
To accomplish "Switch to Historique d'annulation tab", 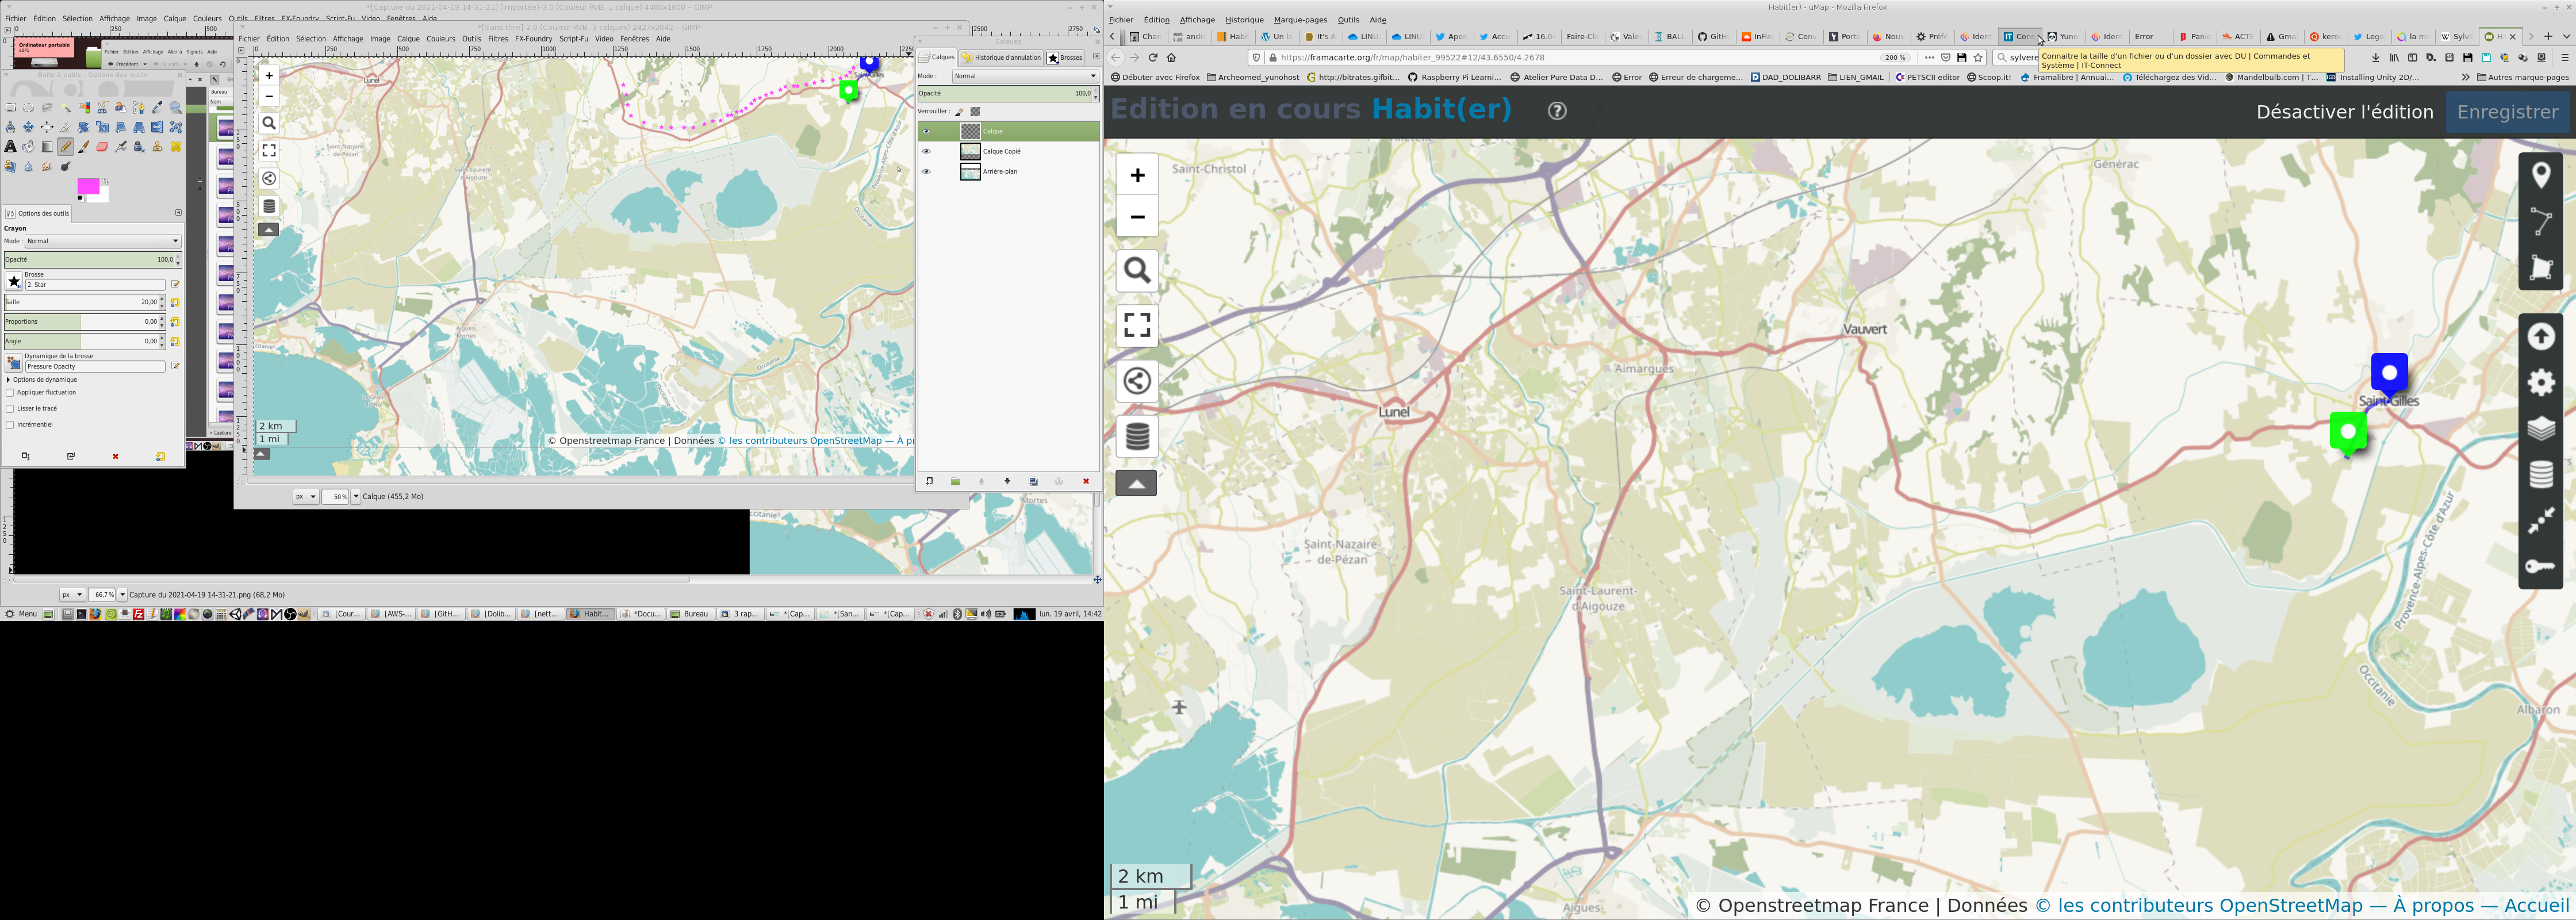I will pyautogui.click(x=1000, y=58).
